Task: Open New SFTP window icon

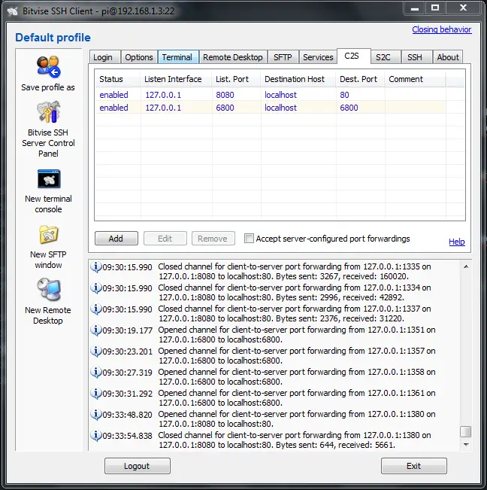Action: point(48,235)
